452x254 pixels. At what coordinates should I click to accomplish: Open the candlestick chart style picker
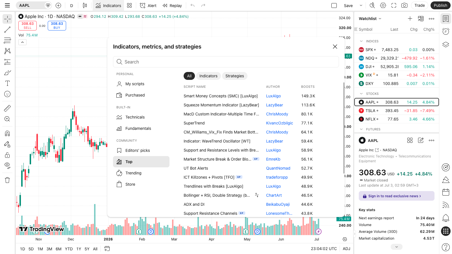tap(85, 5)
